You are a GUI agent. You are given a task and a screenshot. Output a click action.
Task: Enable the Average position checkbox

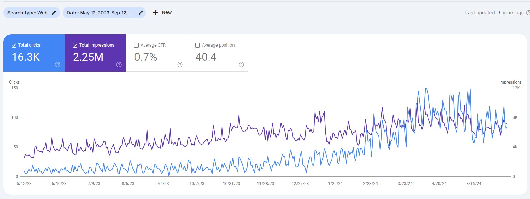click(x=198, y=45)
